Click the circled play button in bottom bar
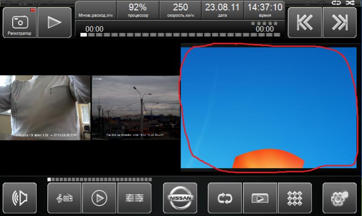 (99, 198)
